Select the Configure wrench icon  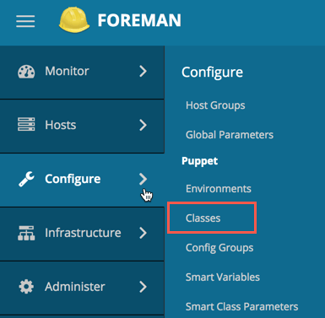point(26,179)
